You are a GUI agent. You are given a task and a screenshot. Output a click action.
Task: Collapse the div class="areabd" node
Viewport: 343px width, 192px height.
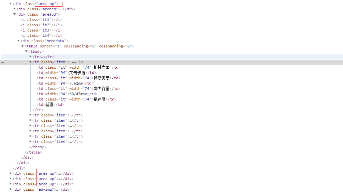(x=14, y=14)
